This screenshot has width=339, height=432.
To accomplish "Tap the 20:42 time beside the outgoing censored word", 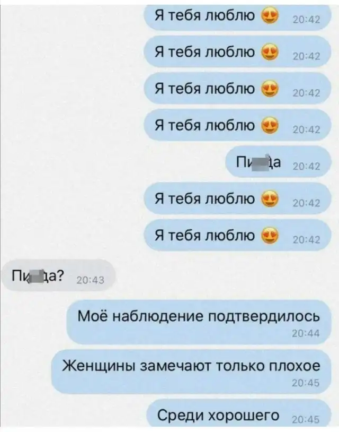I will [x=306, y=167].
